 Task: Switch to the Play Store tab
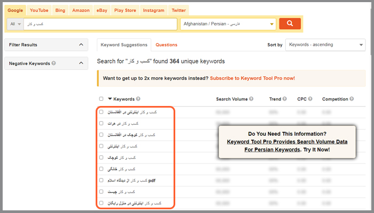pos(125,10)
